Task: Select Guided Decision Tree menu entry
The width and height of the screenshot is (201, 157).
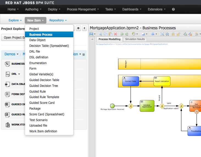Action: pyautogui.click(x=49, y=86)
